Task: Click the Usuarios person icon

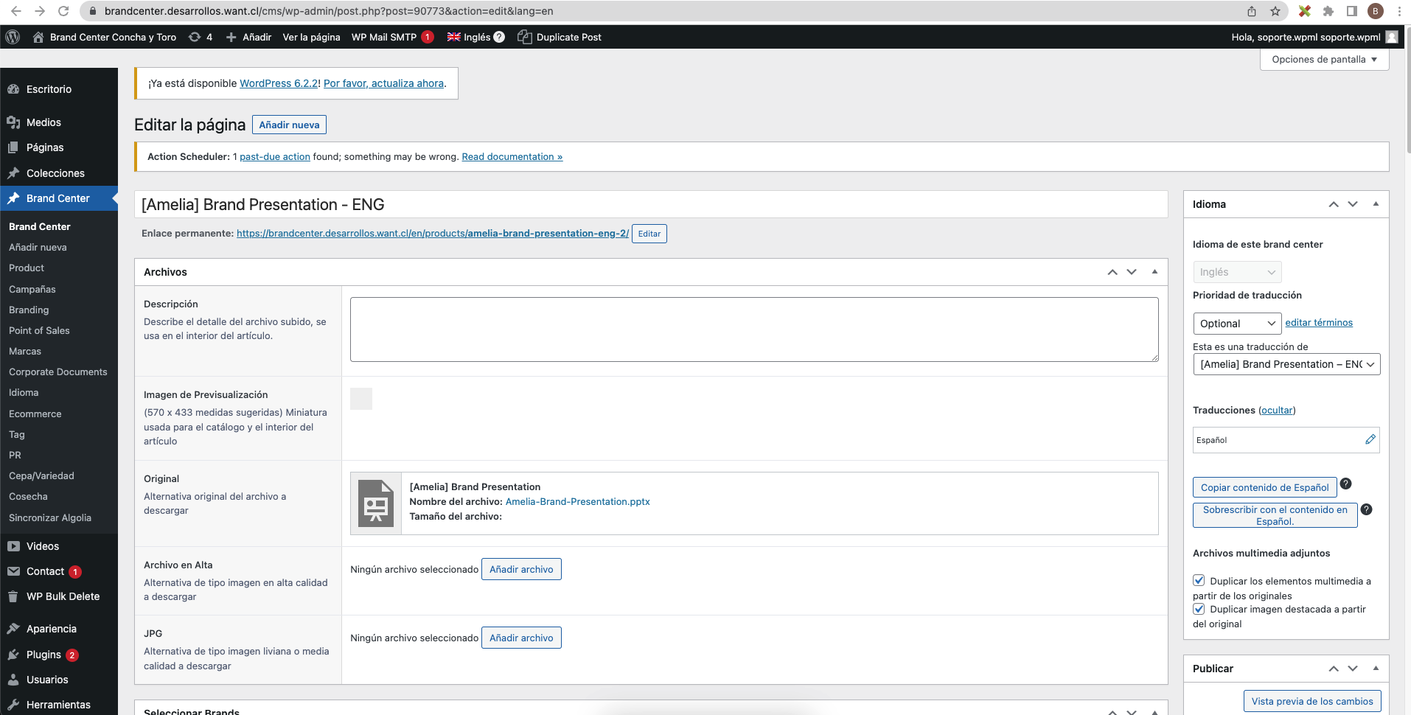Action: tap(13, 680)
